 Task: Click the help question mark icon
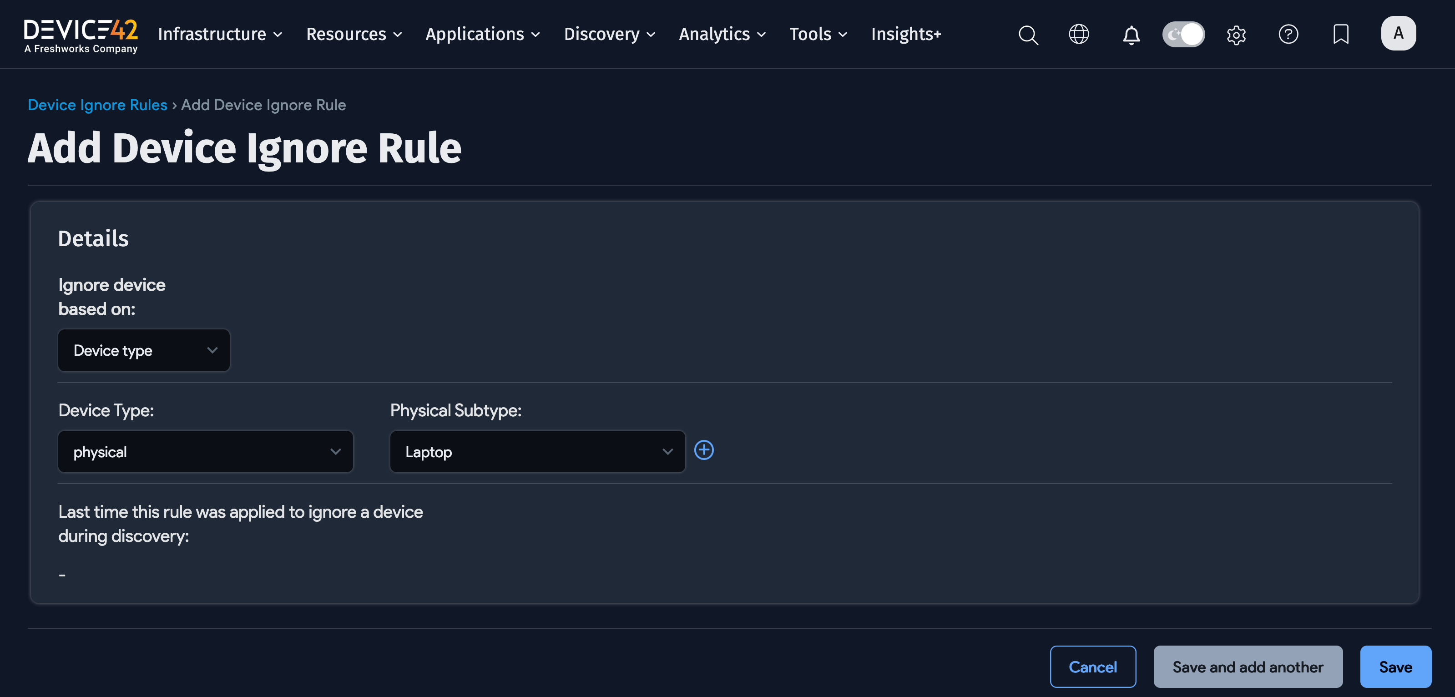[x=1288, y=35]
